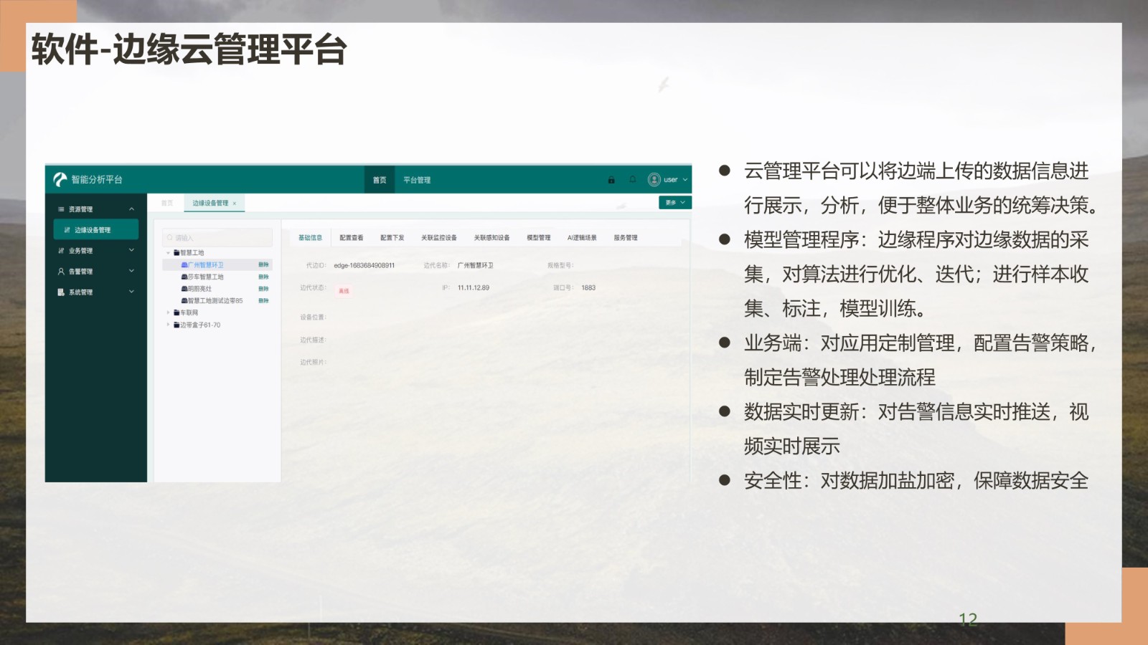1148x645 pixels.
Task: Open the 模型管理 tab
Action: pyautogui.click(x=538, y=238)
